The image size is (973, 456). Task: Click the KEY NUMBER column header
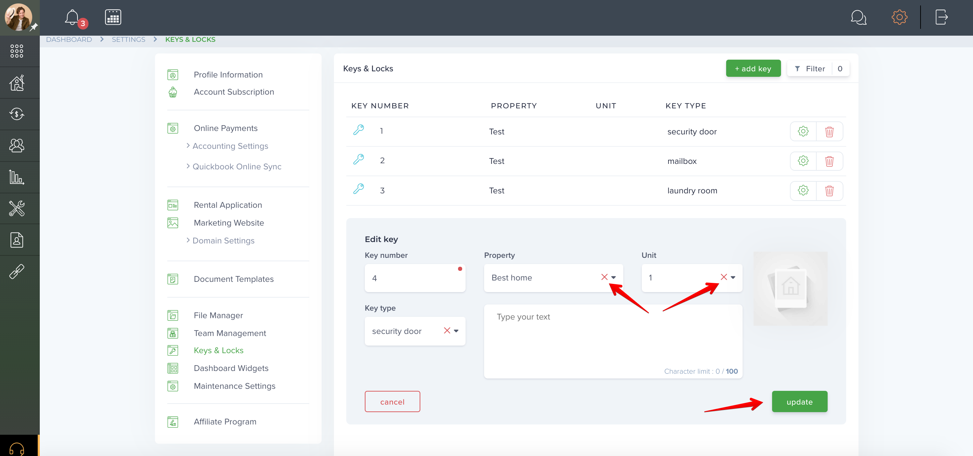380,106
